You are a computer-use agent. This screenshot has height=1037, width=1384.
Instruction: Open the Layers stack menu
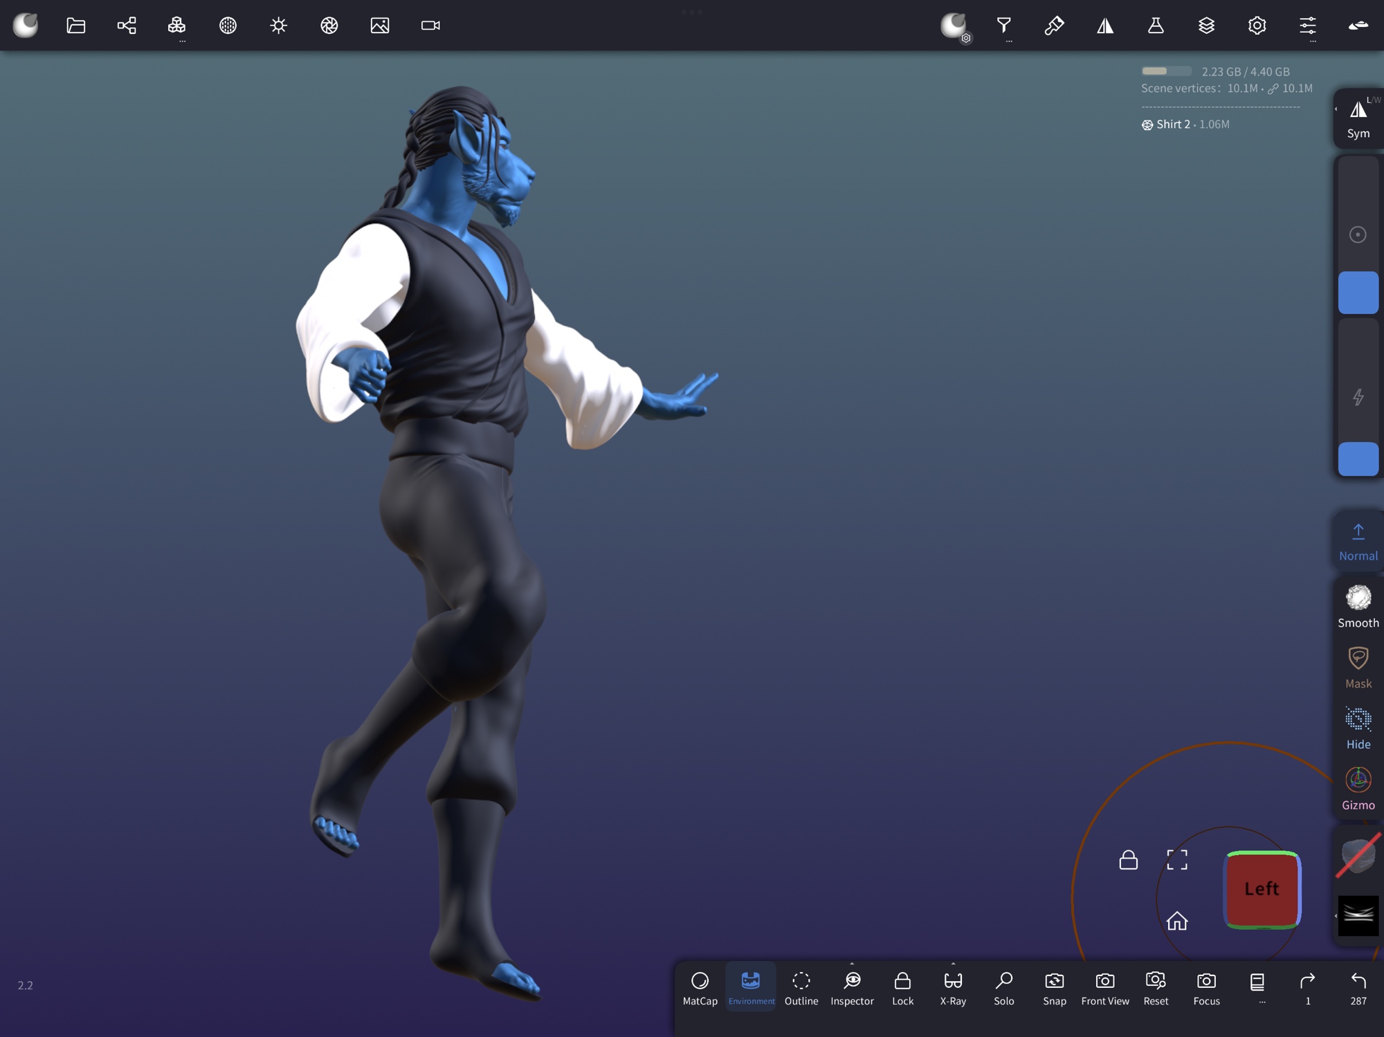point(1206,26)
